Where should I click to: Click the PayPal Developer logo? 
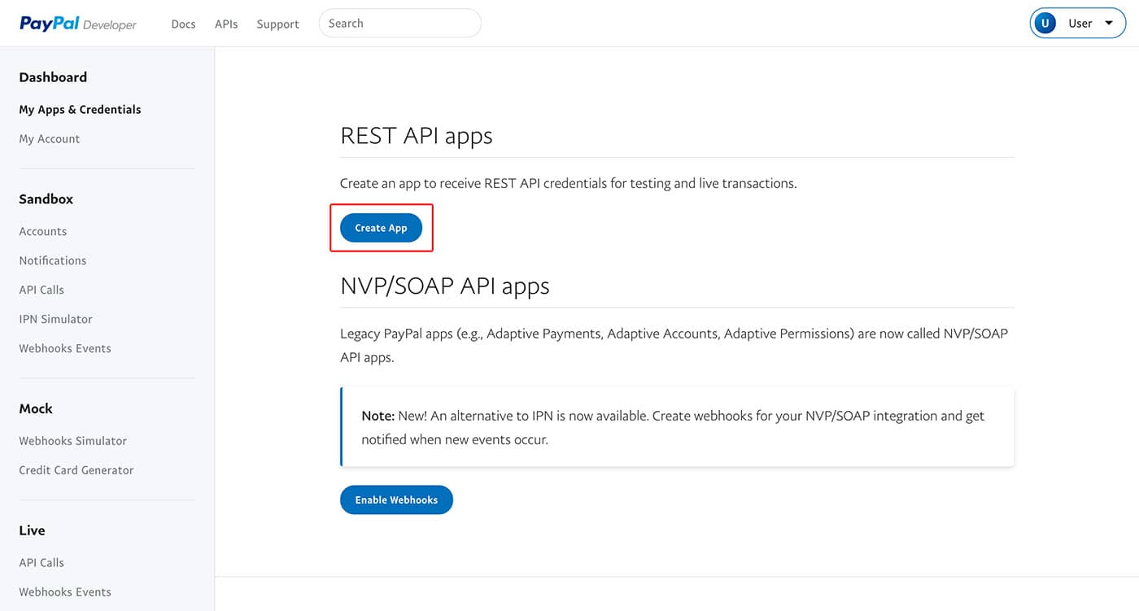point(78,24)
